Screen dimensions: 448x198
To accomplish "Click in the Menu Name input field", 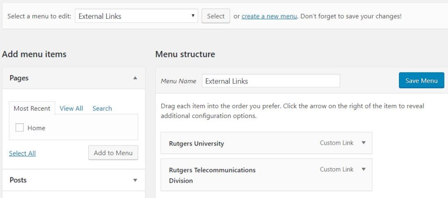I will (271, 81).
